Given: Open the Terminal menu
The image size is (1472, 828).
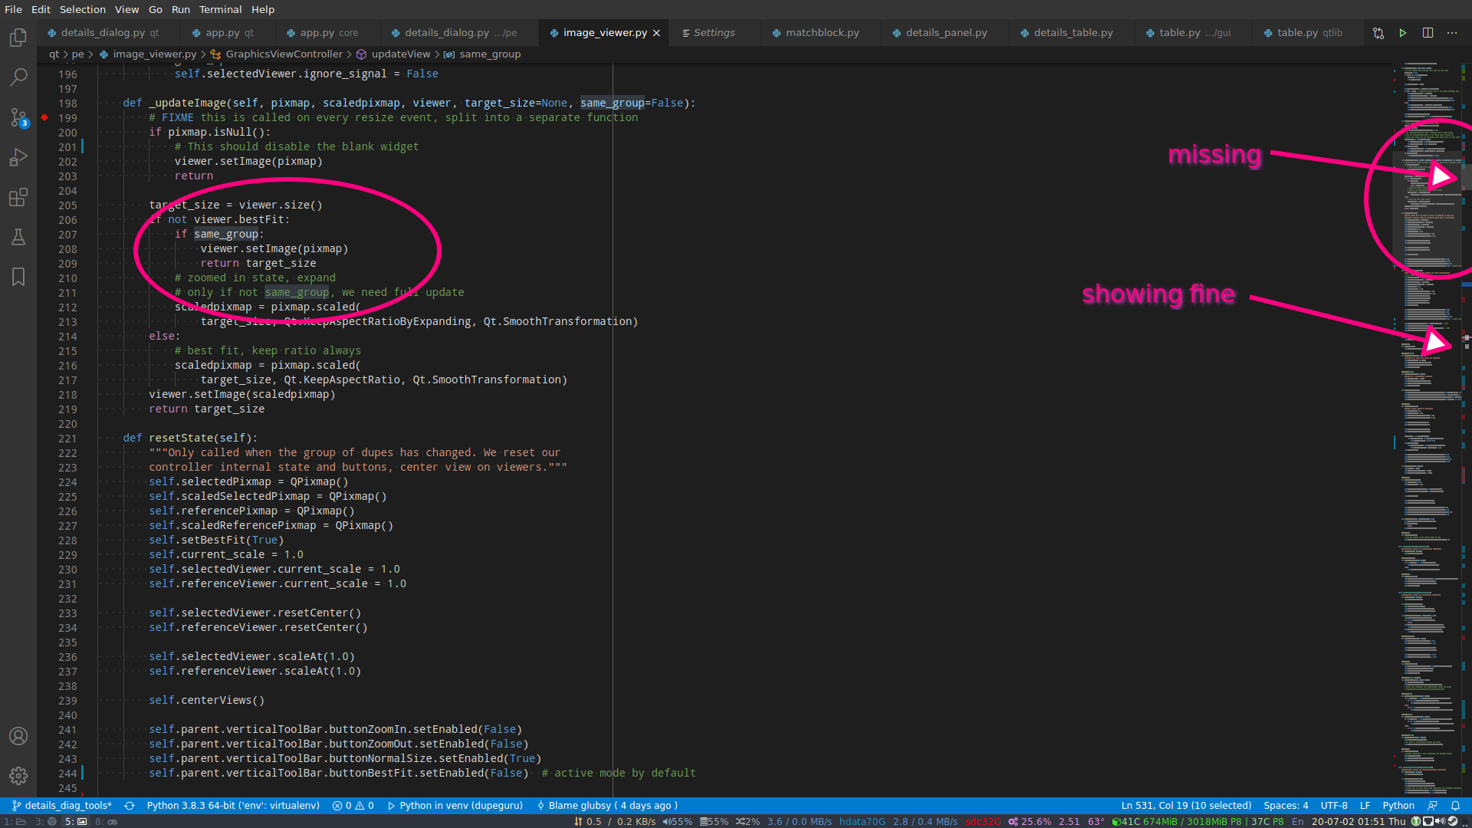Looking at the screenshot, I should [220, 9].
